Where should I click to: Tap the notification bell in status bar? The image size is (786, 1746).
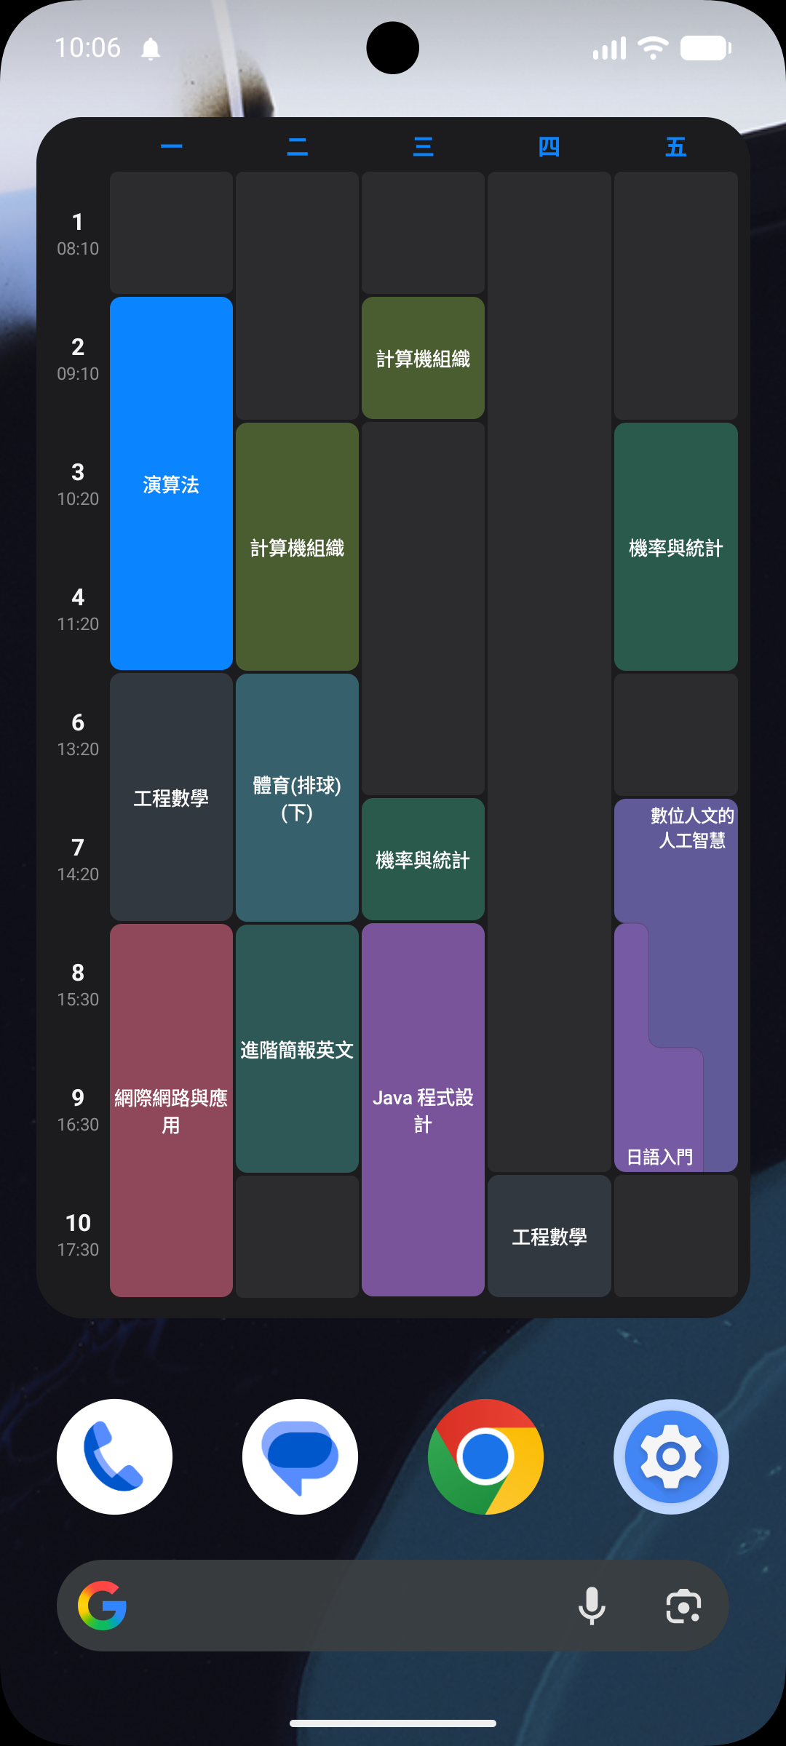151,49
